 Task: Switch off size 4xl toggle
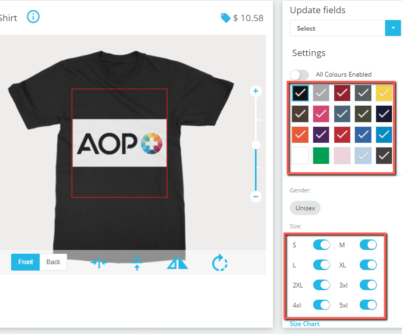322,305
